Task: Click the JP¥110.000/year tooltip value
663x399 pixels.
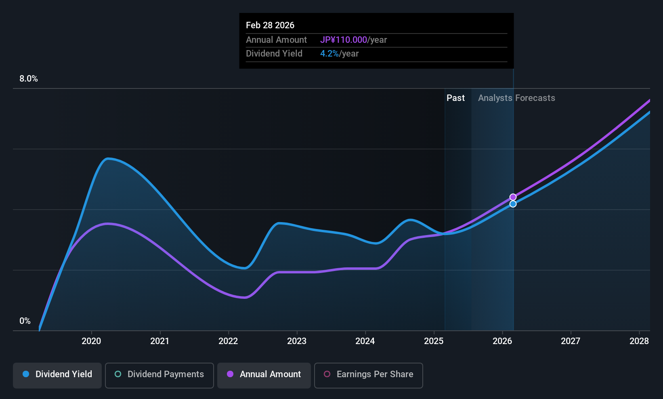Action: coord(353,40)
